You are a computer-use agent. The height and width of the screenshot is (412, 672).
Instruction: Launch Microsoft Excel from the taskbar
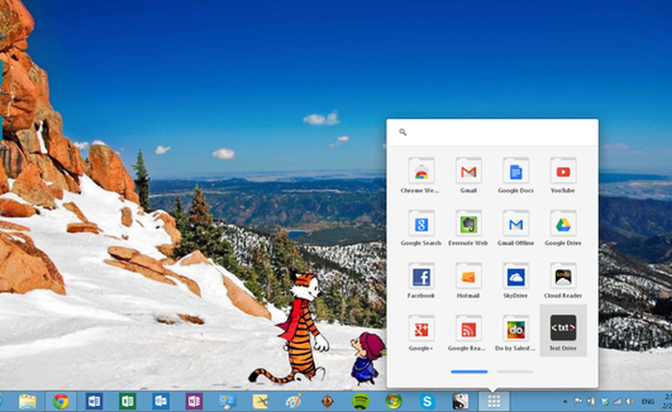(128, 401)
